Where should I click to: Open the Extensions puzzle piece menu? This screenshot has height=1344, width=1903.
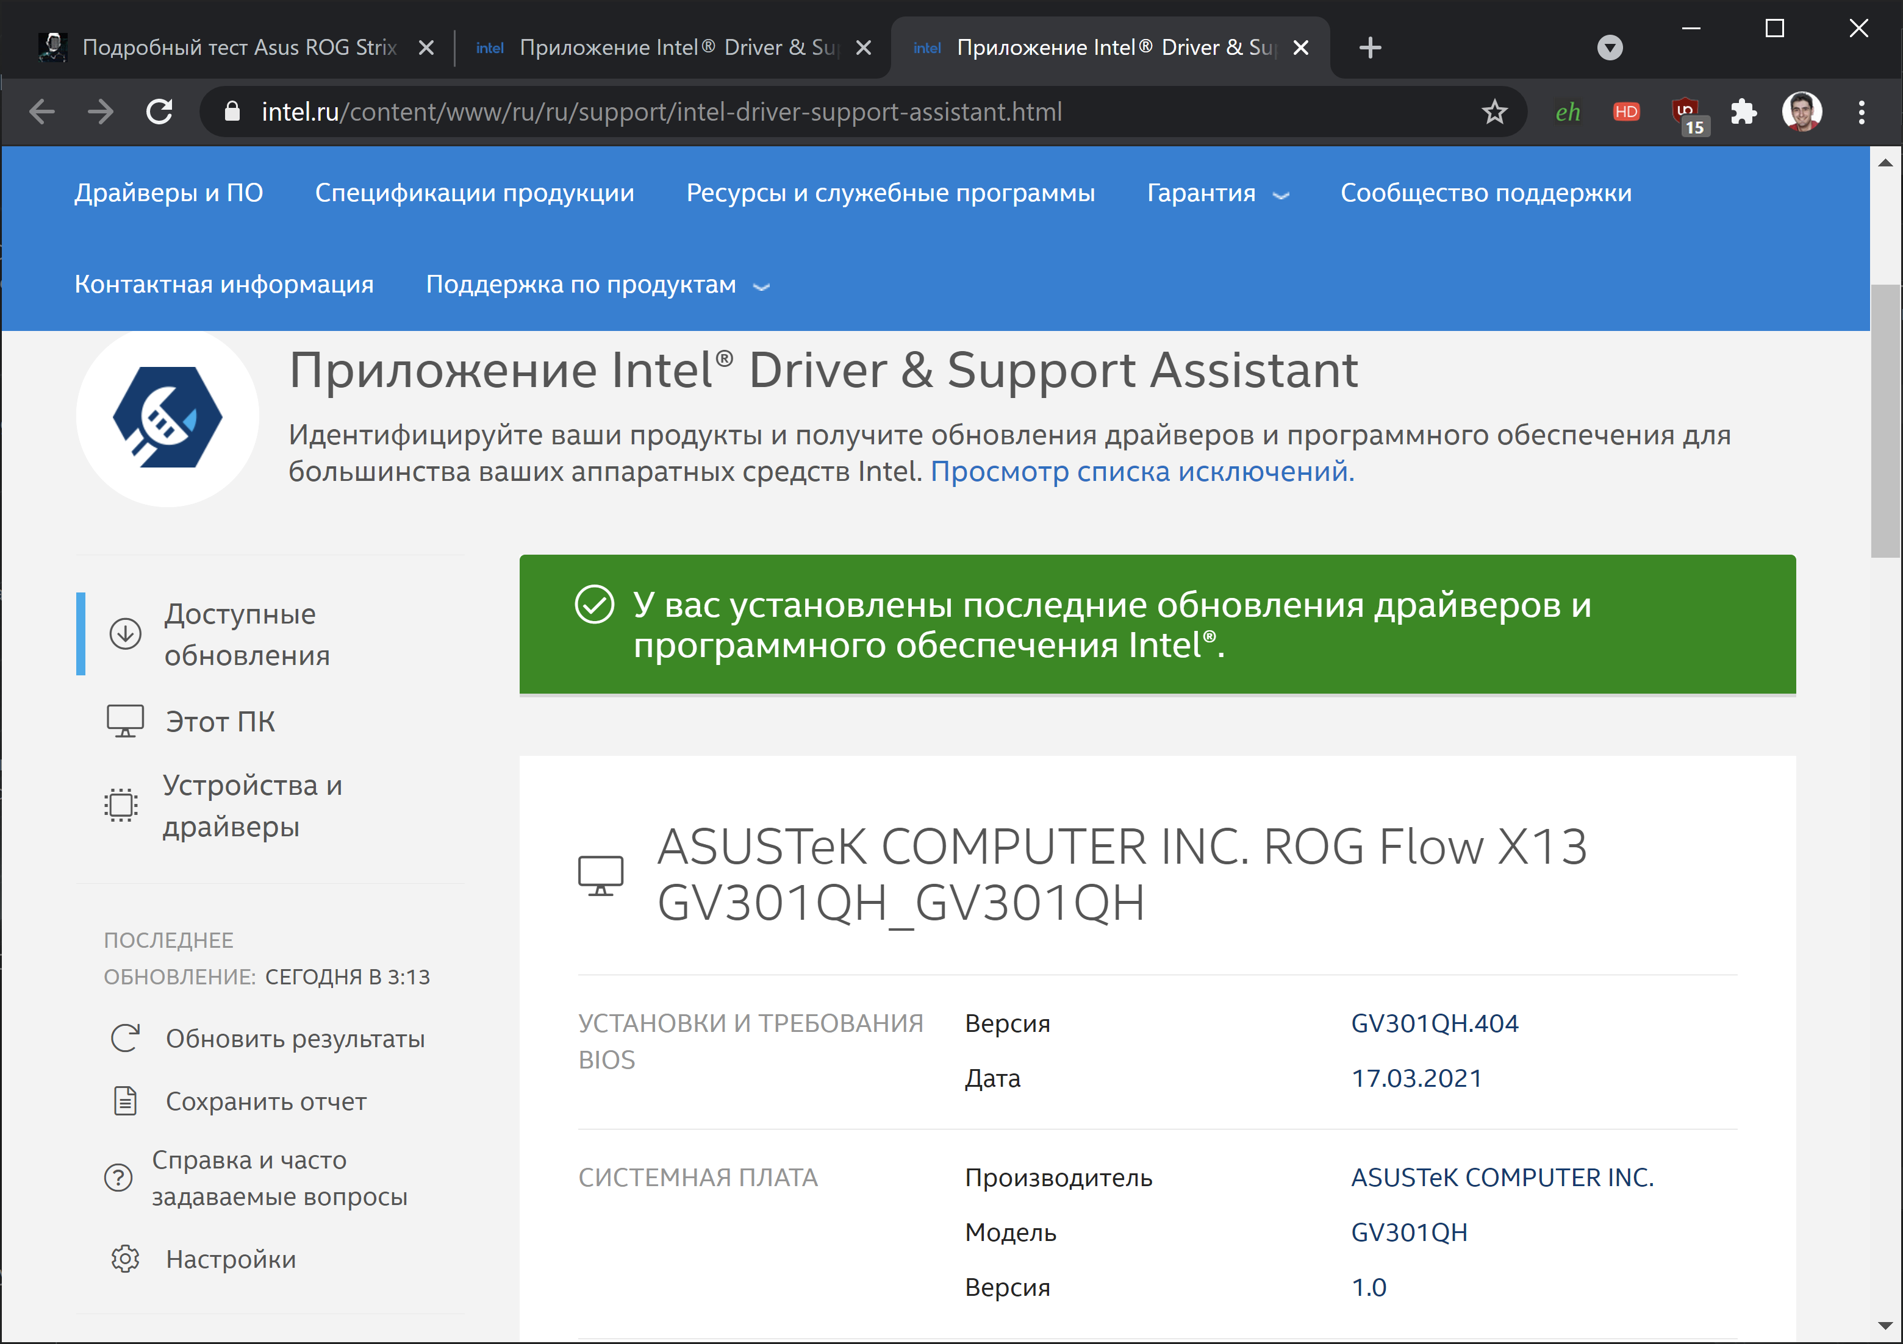(x=1743, y=112)
